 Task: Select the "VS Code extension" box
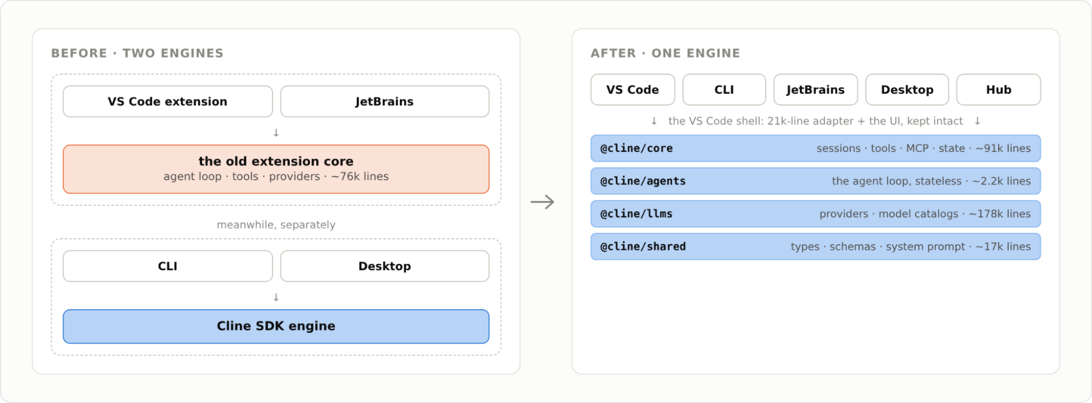(x=168, y=102)
